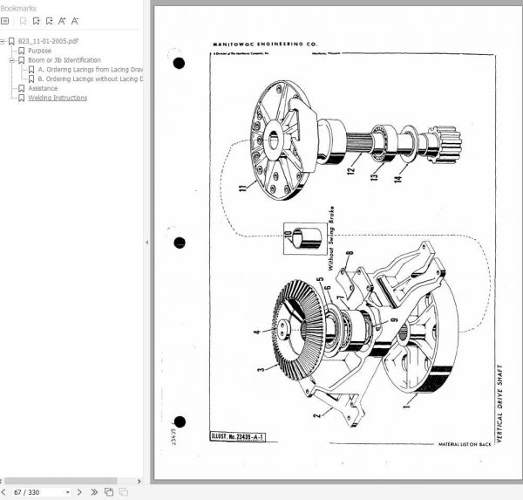The height and width of the screenshot is (500, 523).
Task: Click the expand-all bookmarks toolbar icon
Action: tap(4, 21)
